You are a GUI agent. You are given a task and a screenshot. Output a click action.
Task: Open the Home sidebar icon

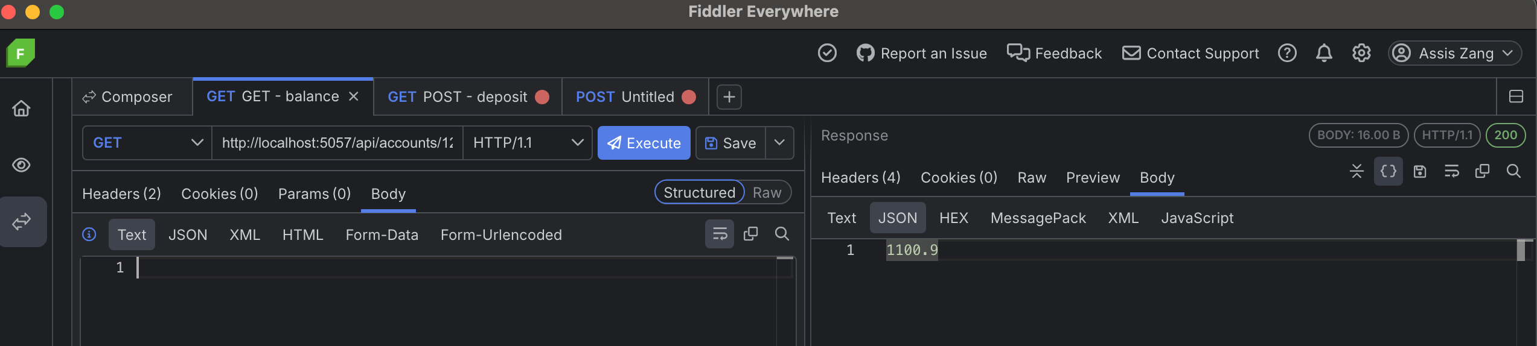click(x=22, y=109)
